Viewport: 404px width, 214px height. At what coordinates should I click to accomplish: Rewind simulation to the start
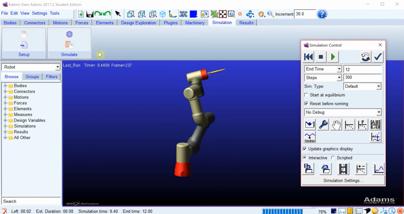click(308, 57)
